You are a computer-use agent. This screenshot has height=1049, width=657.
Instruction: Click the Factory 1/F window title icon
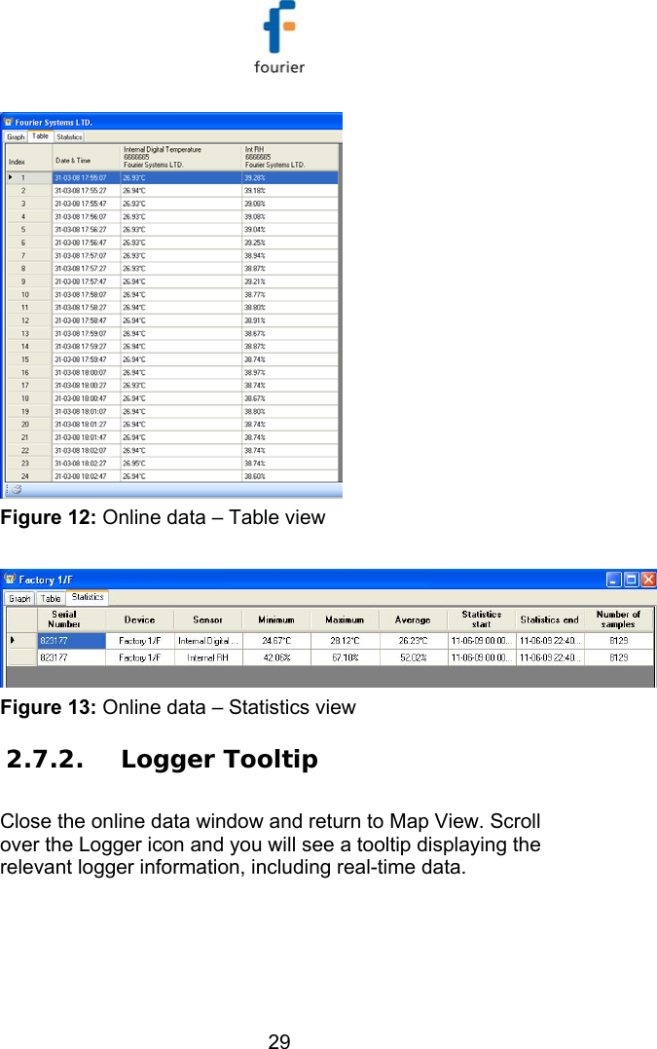pyautogui.click(x=10, y=579)
